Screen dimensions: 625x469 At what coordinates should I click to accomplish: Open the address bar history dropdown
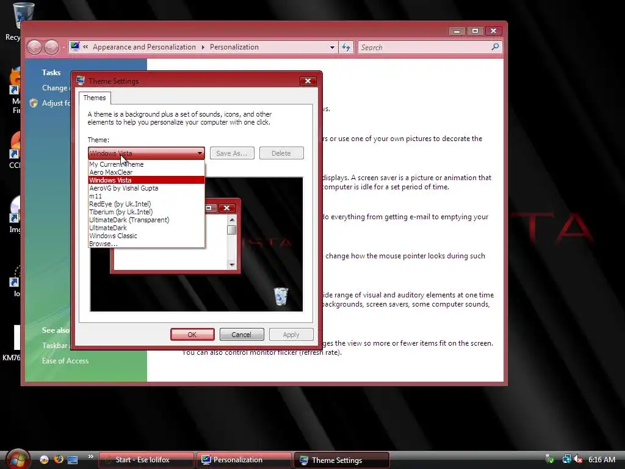(x=332, y=48)
